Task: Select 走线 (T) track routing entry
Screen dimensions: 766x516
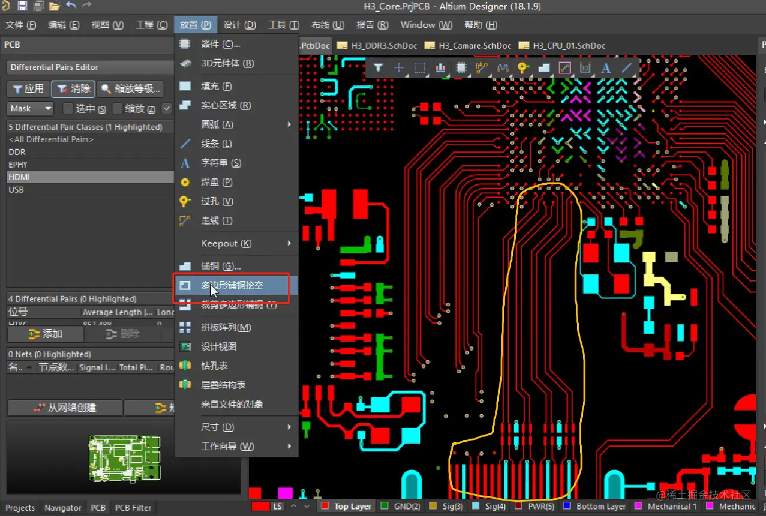Action: point(236,220)
